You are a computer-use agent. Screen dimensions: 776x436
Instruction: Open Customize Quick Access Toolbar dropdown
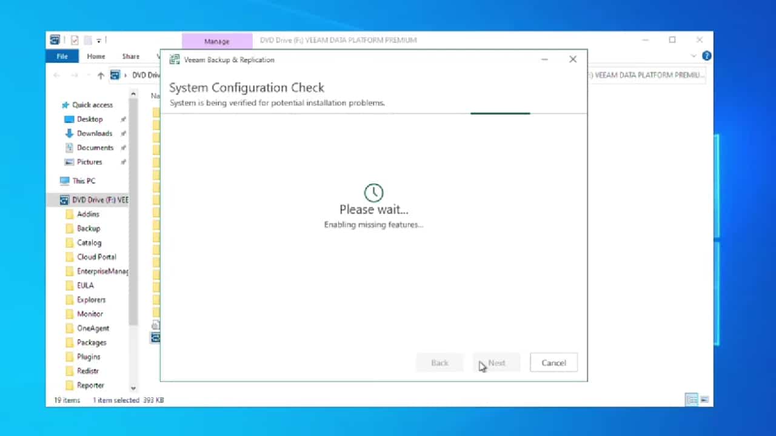pyautogui.click(x=98, y=41)
